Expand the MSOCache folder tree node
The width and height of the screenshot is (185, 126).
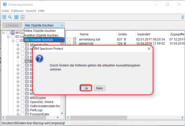(18, 98)
